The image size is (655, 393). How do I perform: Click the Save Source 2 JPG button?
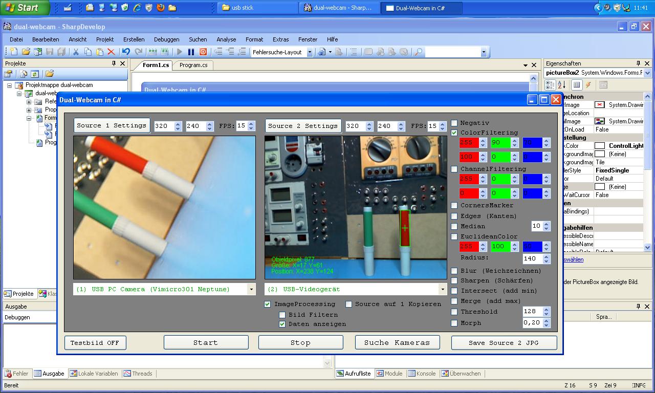(504, 343)
